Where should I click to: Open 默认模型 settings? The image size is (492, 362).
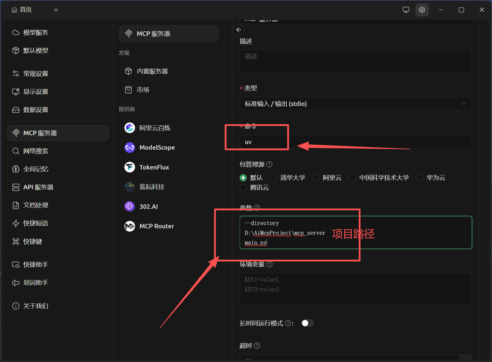tap(58, 51)
